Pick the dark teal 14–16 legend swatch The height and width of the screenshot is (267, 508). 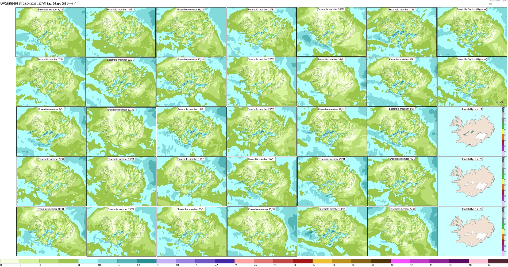pos(147,261)
